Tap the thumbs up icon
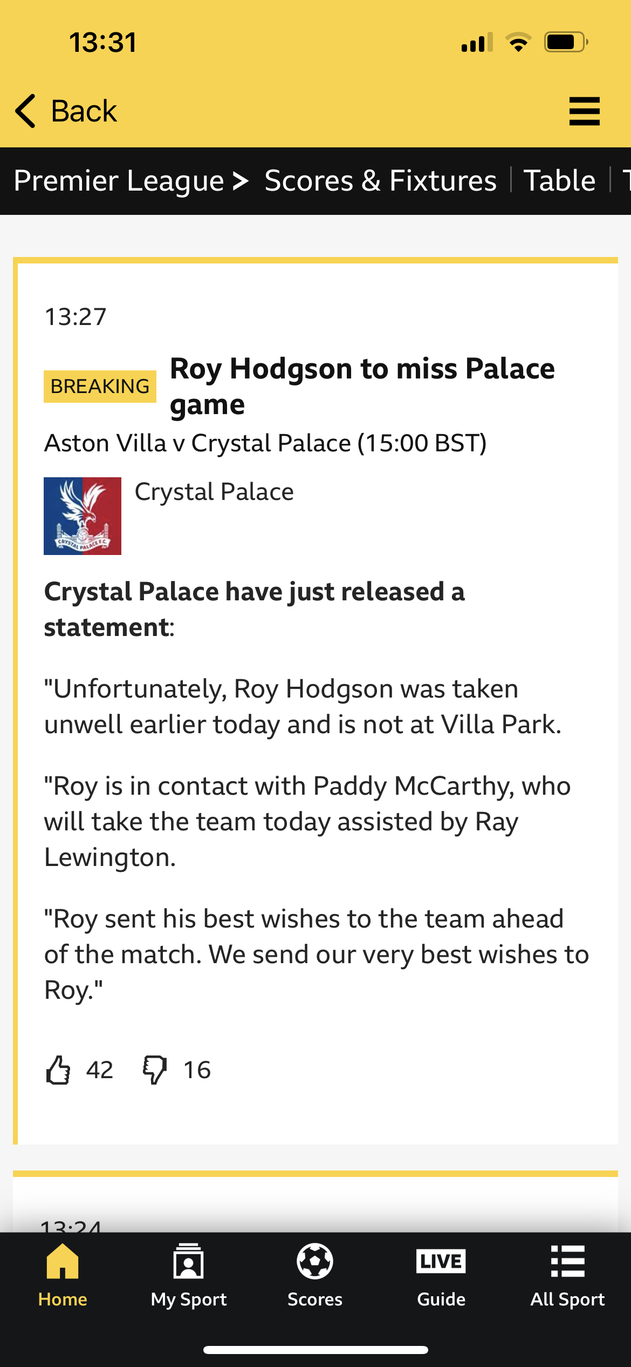Viewport: 631px width, 1367px height. pyautogui.click(x=58, y=1070)
